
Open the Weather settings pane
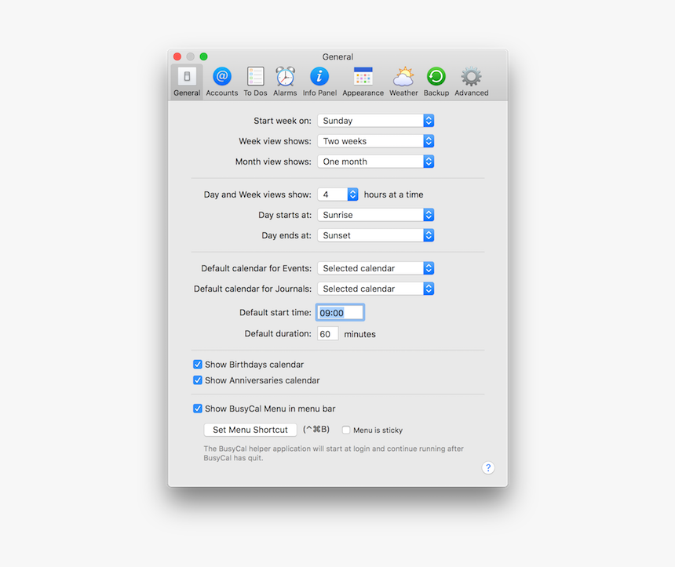403,78
